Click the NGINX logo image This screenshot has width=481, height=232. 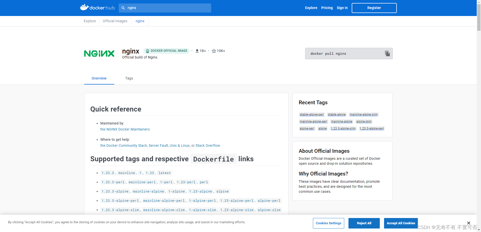99,53
